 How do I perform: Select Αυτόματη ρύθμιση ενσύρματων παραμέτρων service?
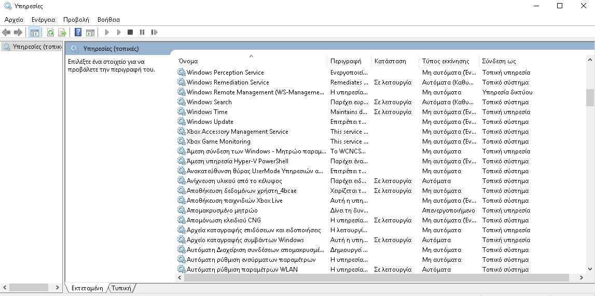tap(251, 260)
